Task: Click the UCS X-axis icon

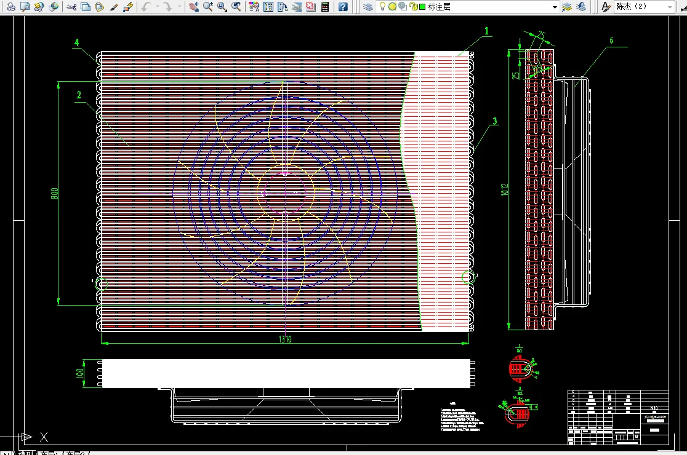Action: 44,437
